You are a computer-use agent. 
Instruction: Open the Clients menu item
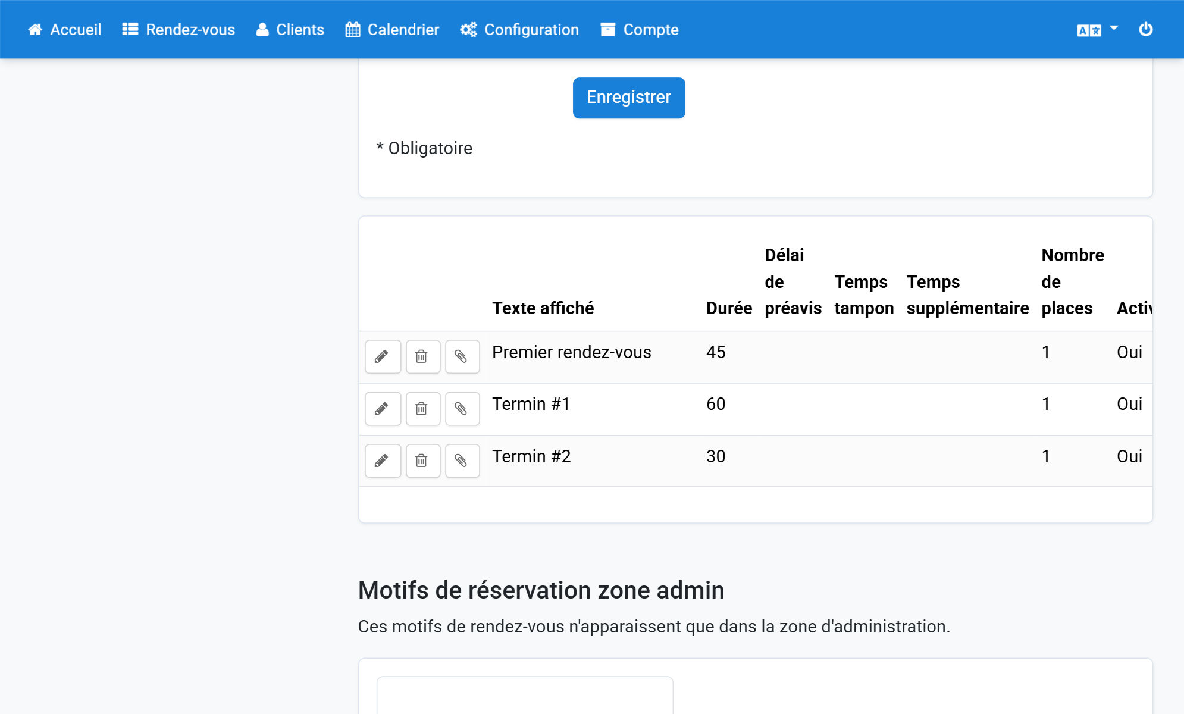pyautogui.click(x=290, y=30)
